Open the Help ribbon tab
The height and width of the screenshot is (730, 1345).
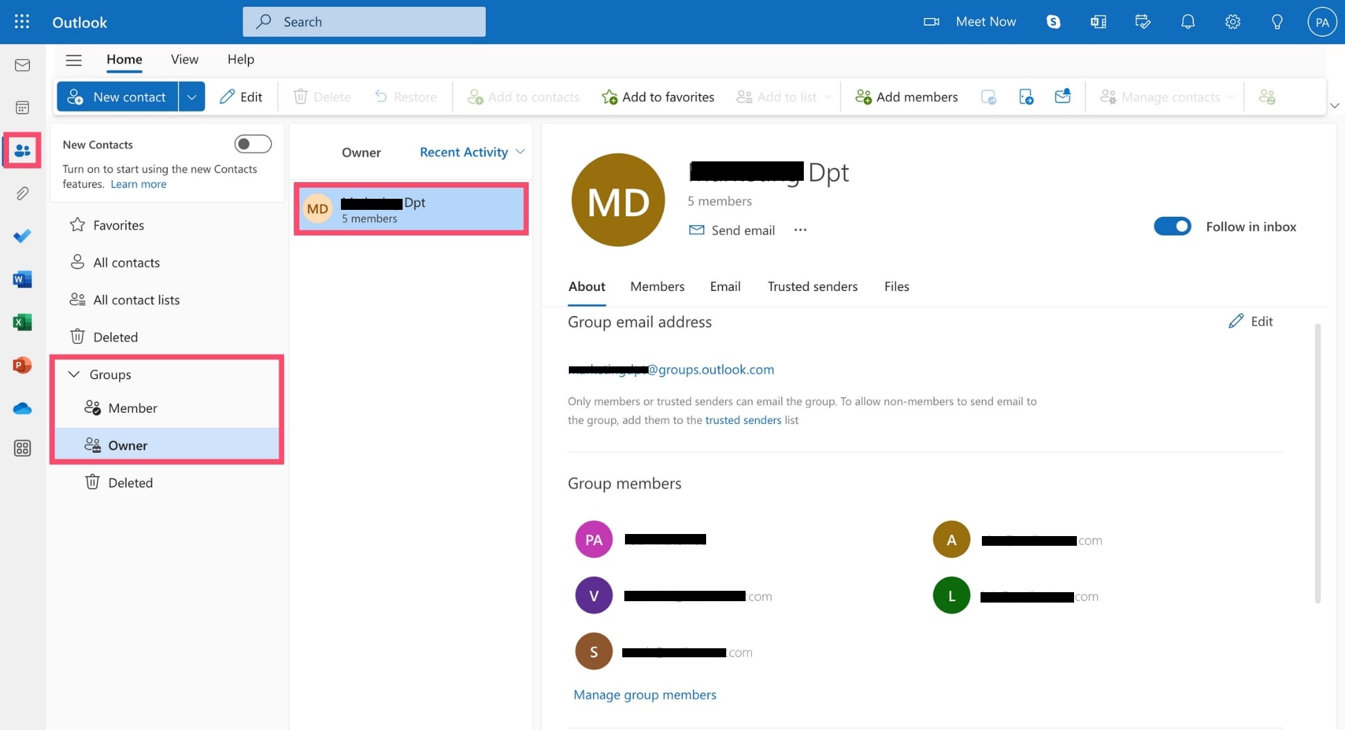tap(240, 60)
